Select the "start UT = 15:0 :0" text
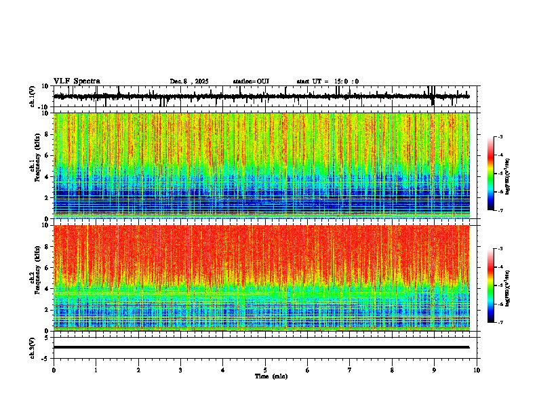This screenshot has width=537, height=415. (x=327, y=81)
